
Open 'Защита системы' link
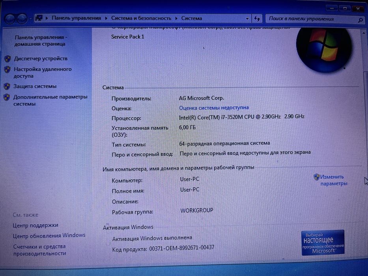pos(35,86)
